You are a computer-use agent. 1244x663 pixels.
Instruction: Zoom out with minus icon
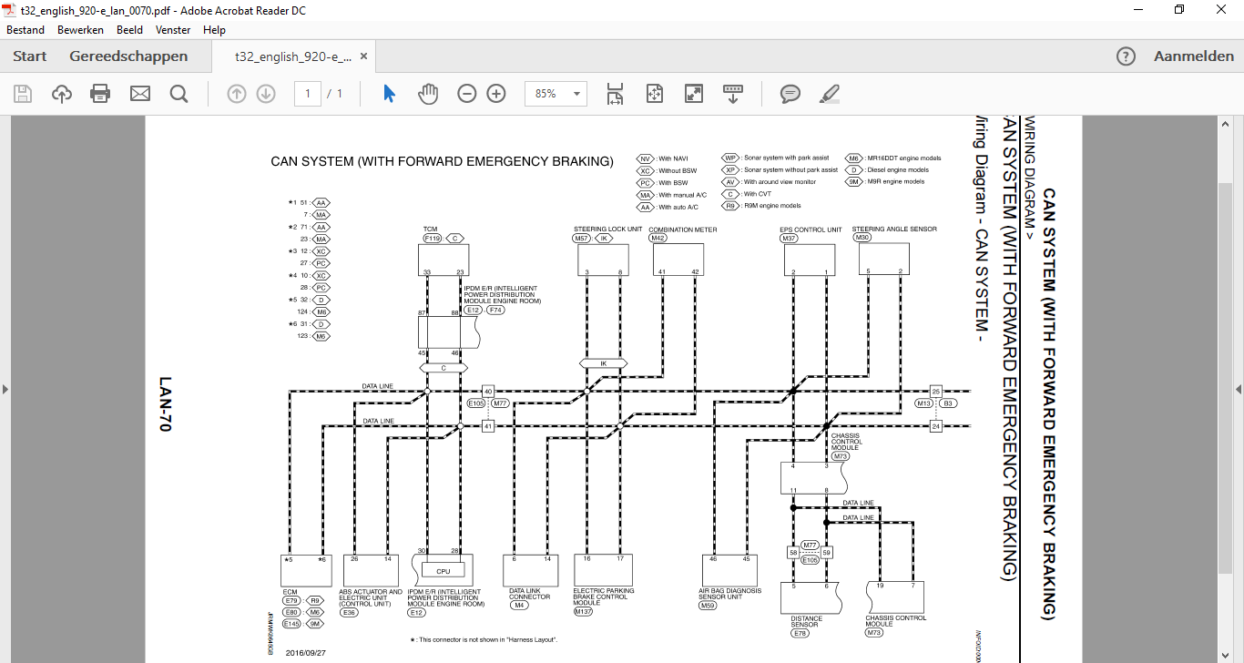point(467,94)
